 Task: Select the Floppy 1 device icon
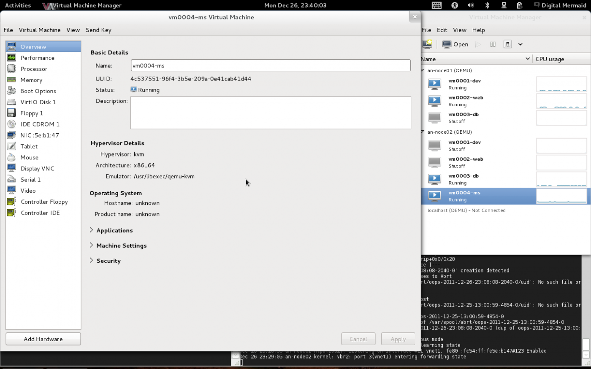[11, 113]
